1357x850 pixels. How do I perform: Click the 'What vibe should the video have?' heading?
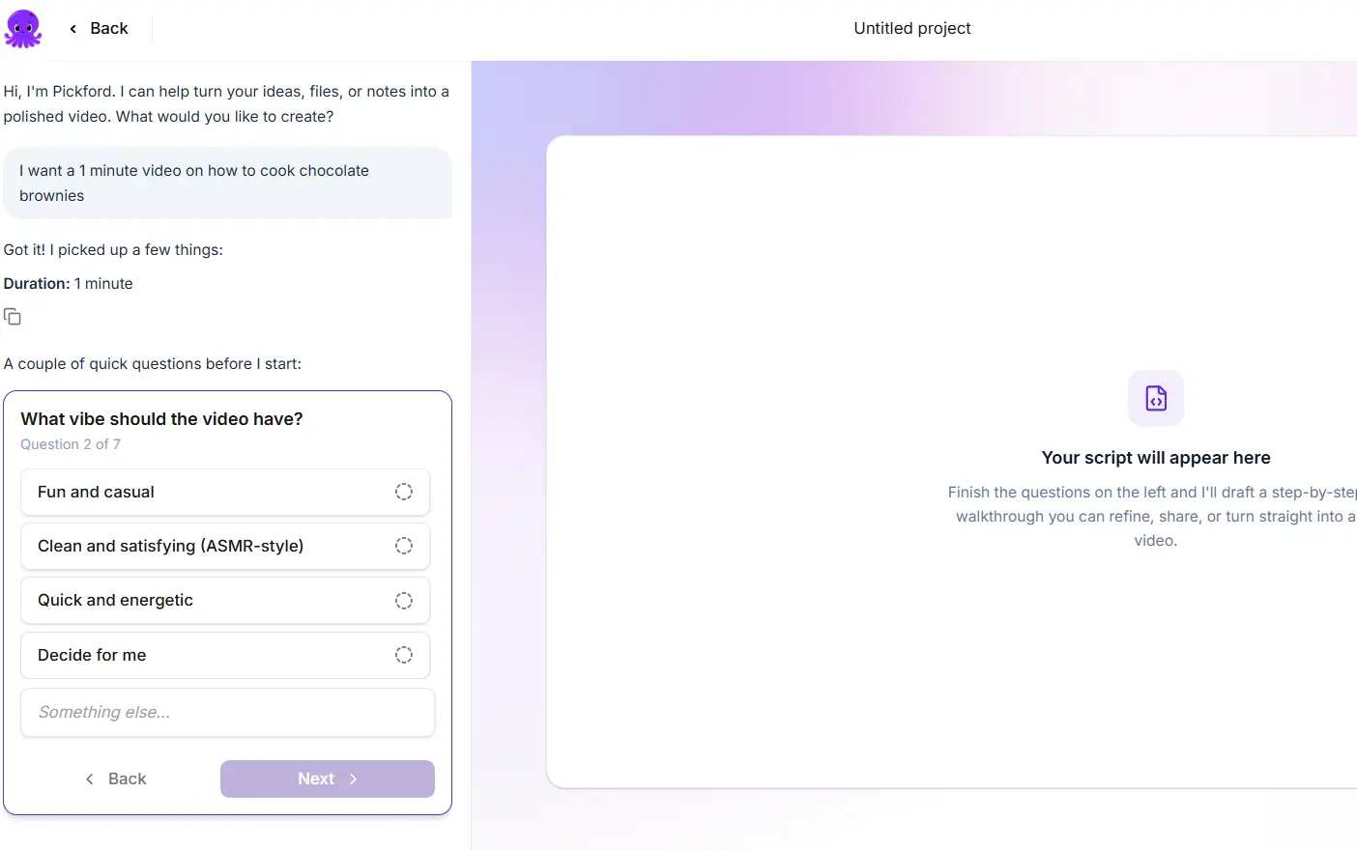162,419
